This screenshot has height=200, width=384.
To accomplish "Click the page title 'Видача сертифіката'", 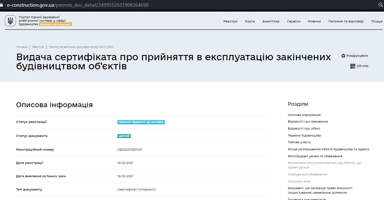I will 174,61.
